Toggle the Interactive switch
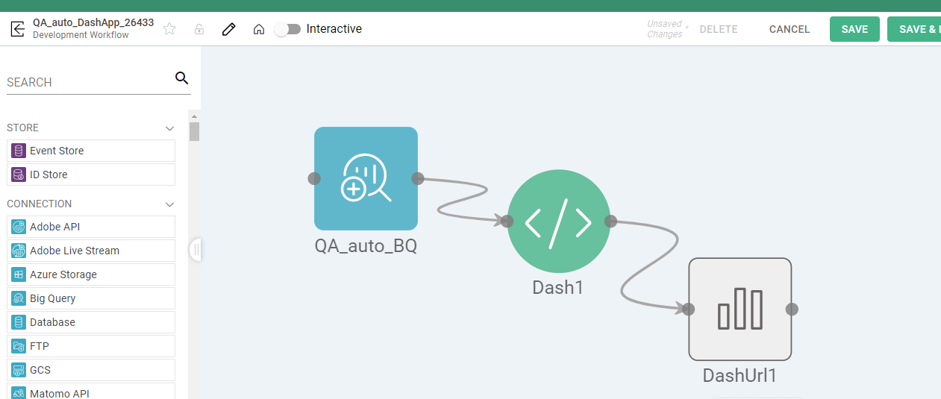The image size is (941, 399). [x=288, y=29]
